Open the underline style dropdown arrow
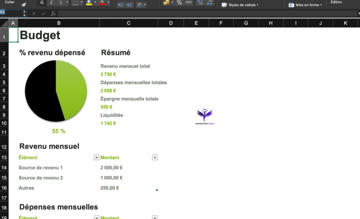Viewport: 360px width, 219px height. tap(67, 2)
